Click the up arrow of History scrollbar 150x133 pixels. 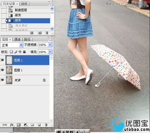pyautogui.click(x=52, y=9)
